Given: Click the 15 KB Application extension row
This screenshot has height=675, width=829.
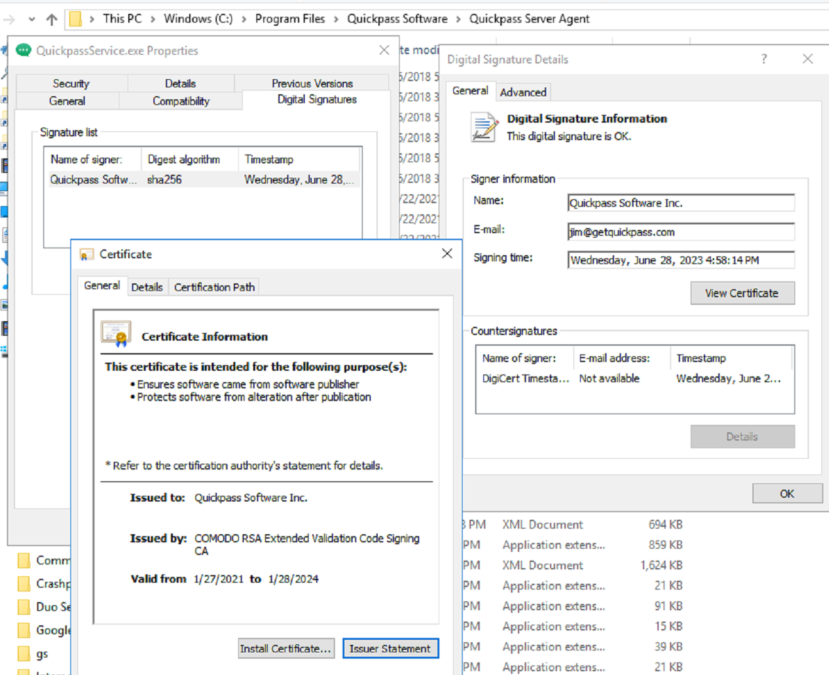Looking at the screenshot, I should coord(573,627).
